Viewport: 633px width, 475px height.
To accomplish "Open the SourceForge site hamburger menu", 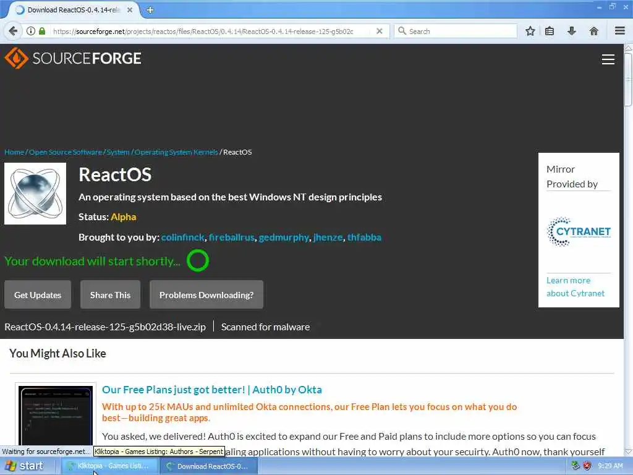I will point(608,59).
